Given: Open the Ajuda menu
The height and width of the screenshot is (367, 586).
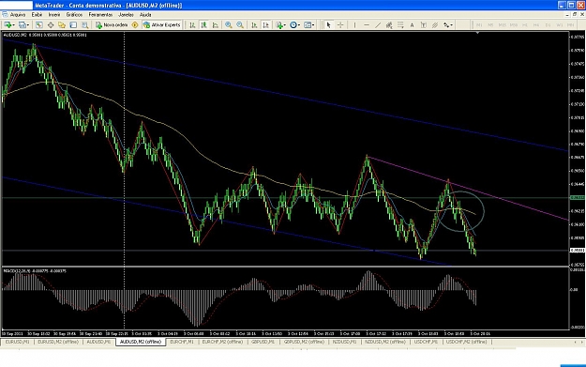Looking at the screenshot, I should click(145, 15).
